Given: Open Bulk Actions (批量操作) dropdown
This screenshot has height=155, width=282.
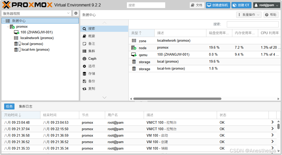Looking at the screenshot, I should point(249,15).
